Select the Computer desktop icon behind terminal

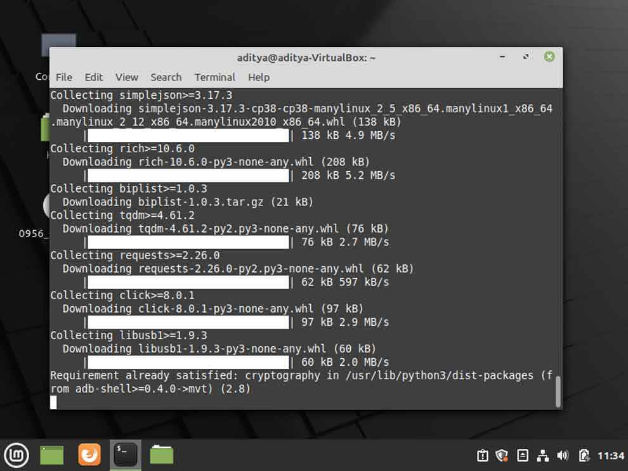(x=58, y=45)
